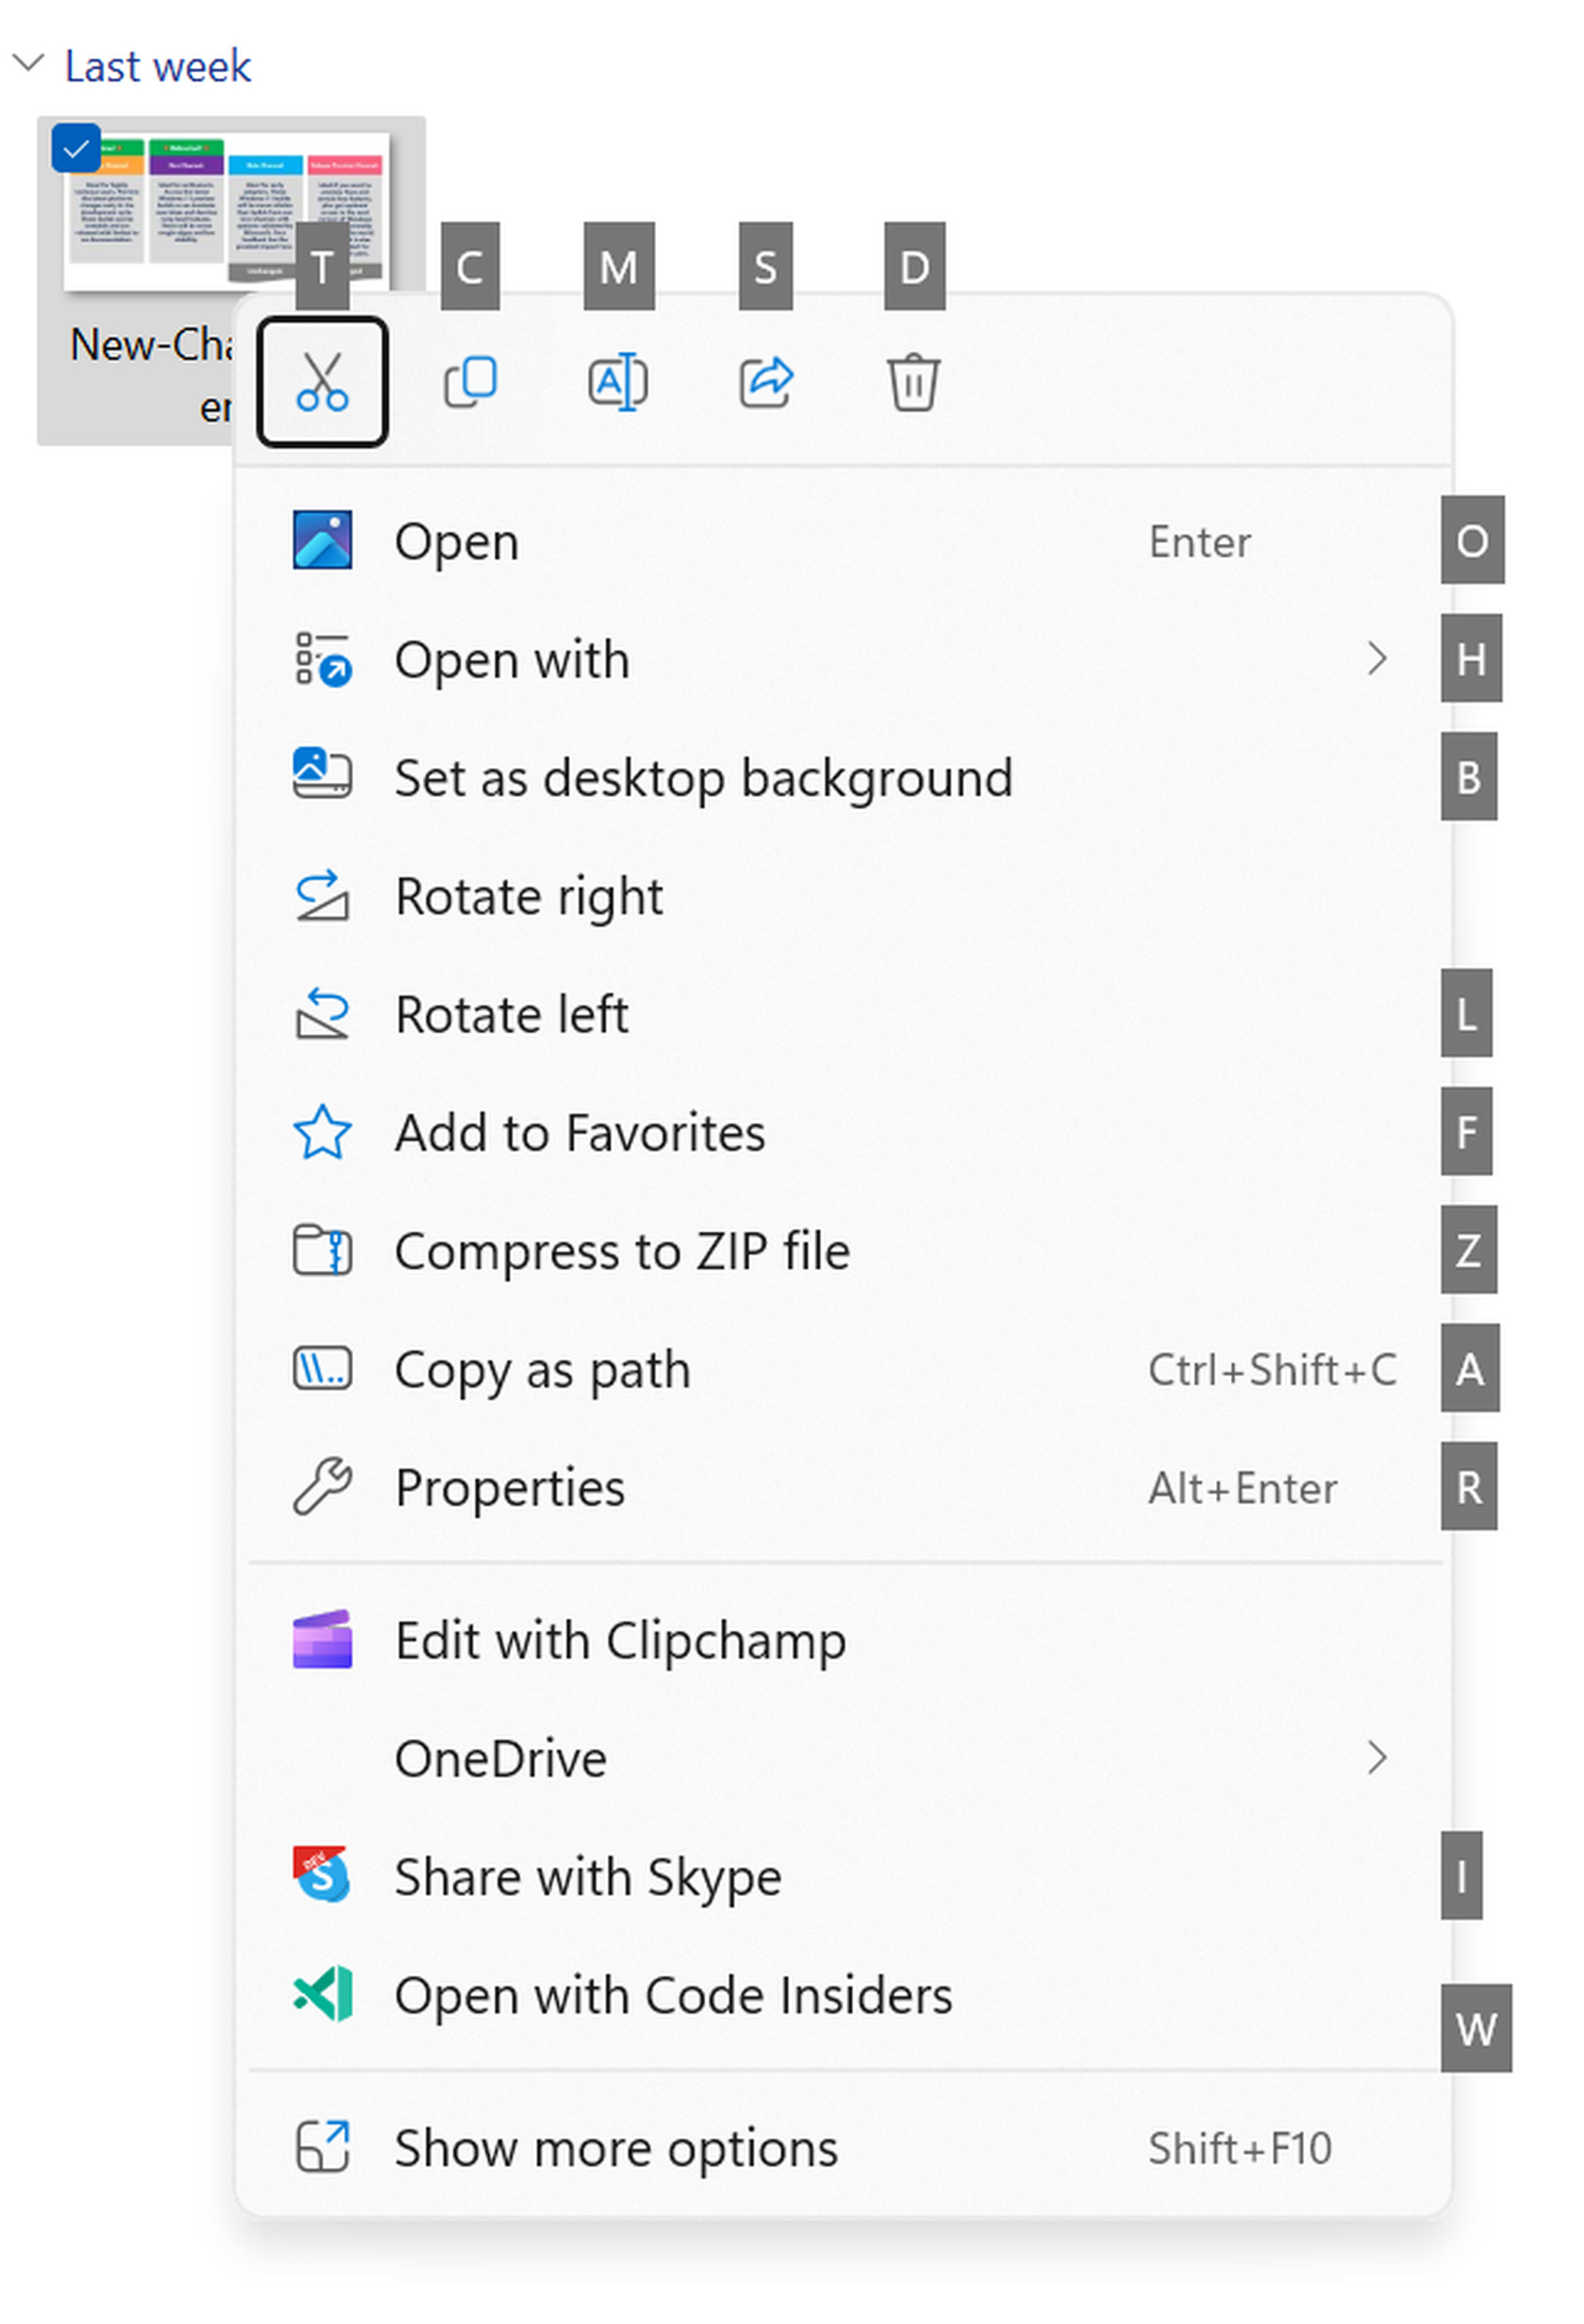Screen dimensions: 1584x2324
Task: Choose Set as desktop background
Action: (704, 778)
